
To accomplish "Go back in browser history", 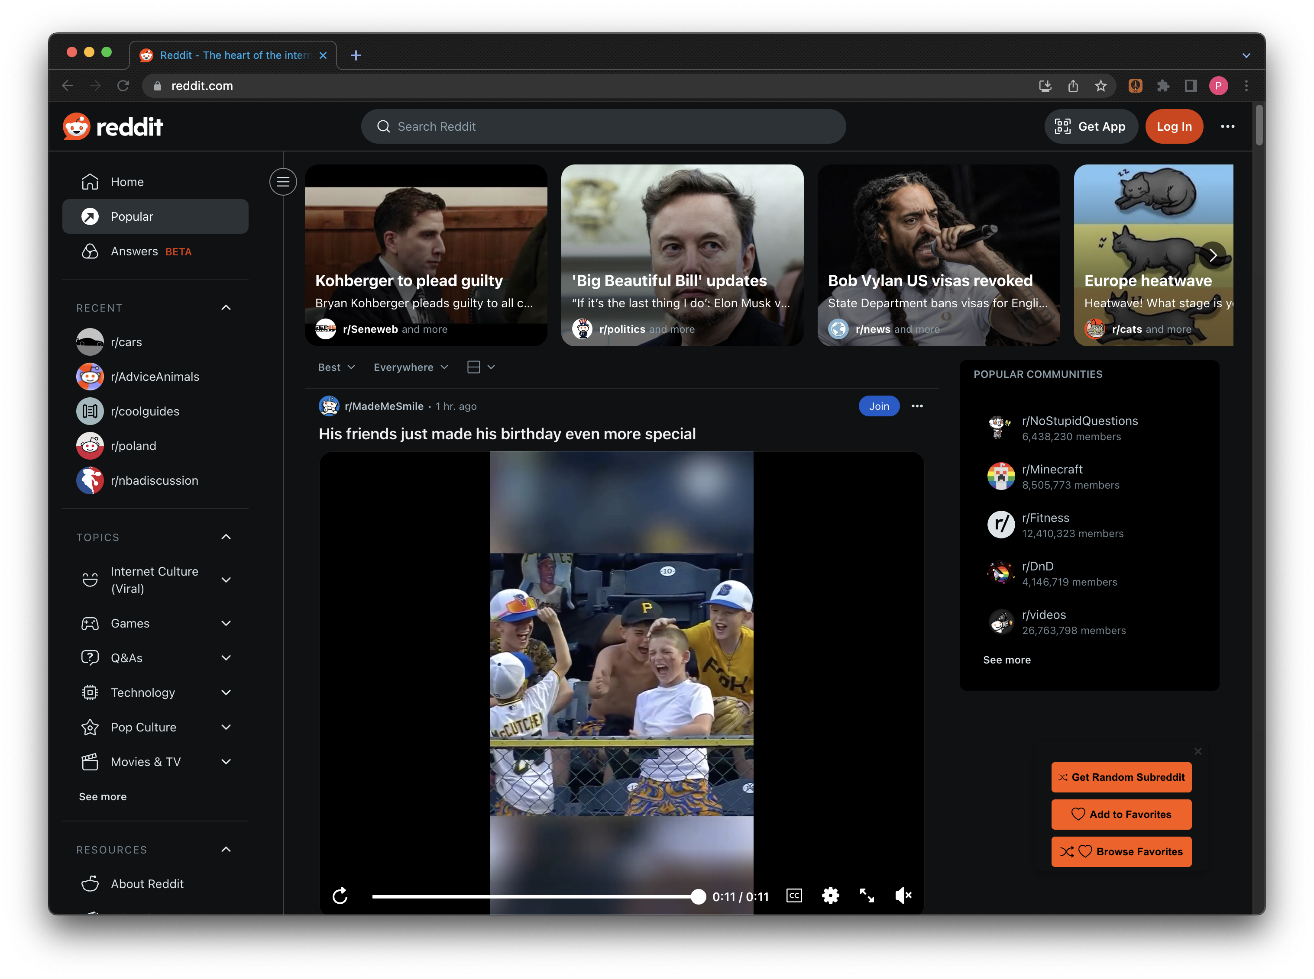I will click(68, 86).
